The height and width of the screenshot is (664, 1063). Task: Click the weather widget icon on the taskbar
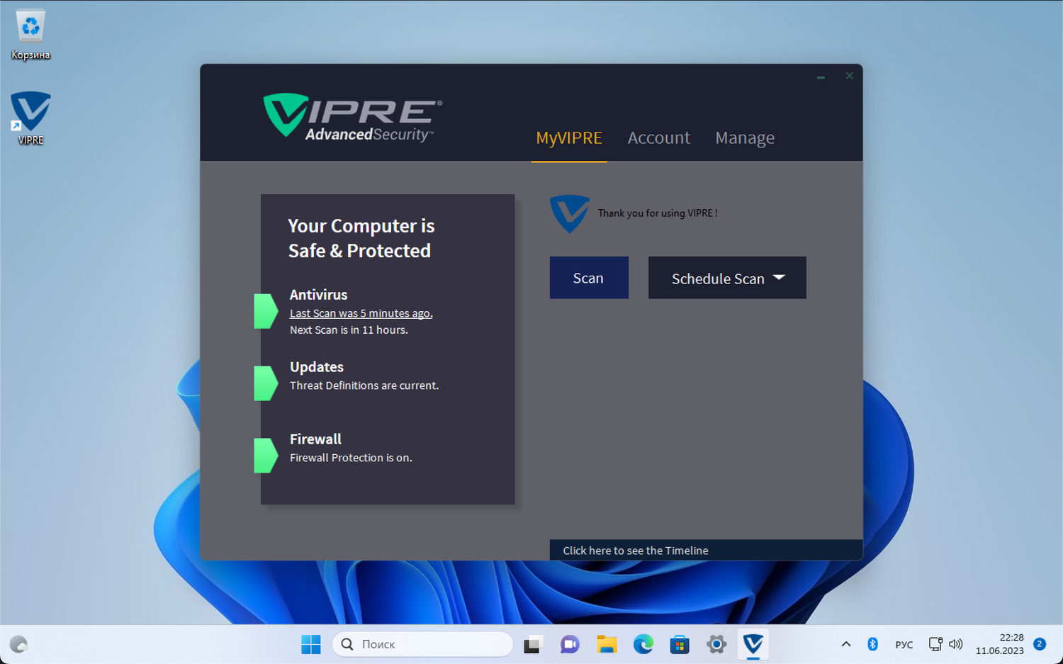[x=18, y=644]
